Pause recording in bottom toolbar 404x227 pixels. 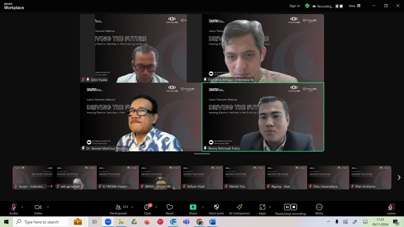287,207
